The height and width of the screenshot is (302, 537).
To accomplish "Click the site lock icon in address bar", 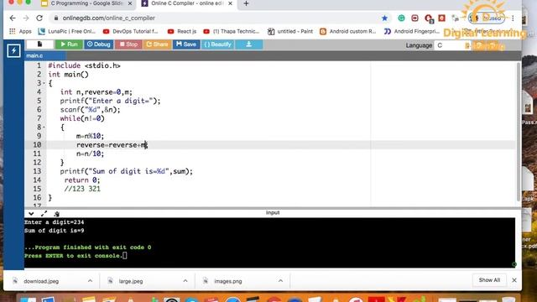I will coord(56,18).
